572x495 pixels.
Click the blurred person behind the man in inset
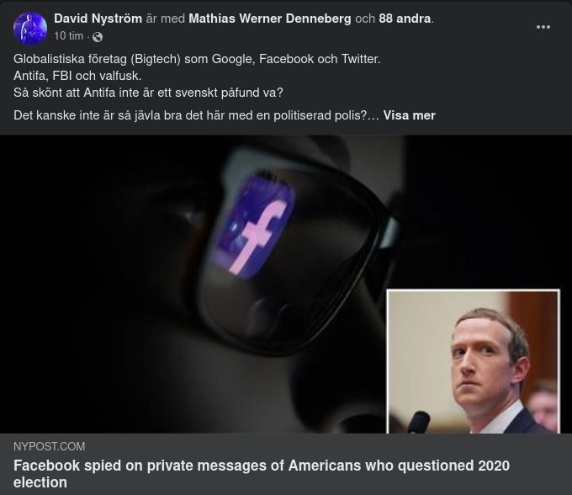click(543, 405)
